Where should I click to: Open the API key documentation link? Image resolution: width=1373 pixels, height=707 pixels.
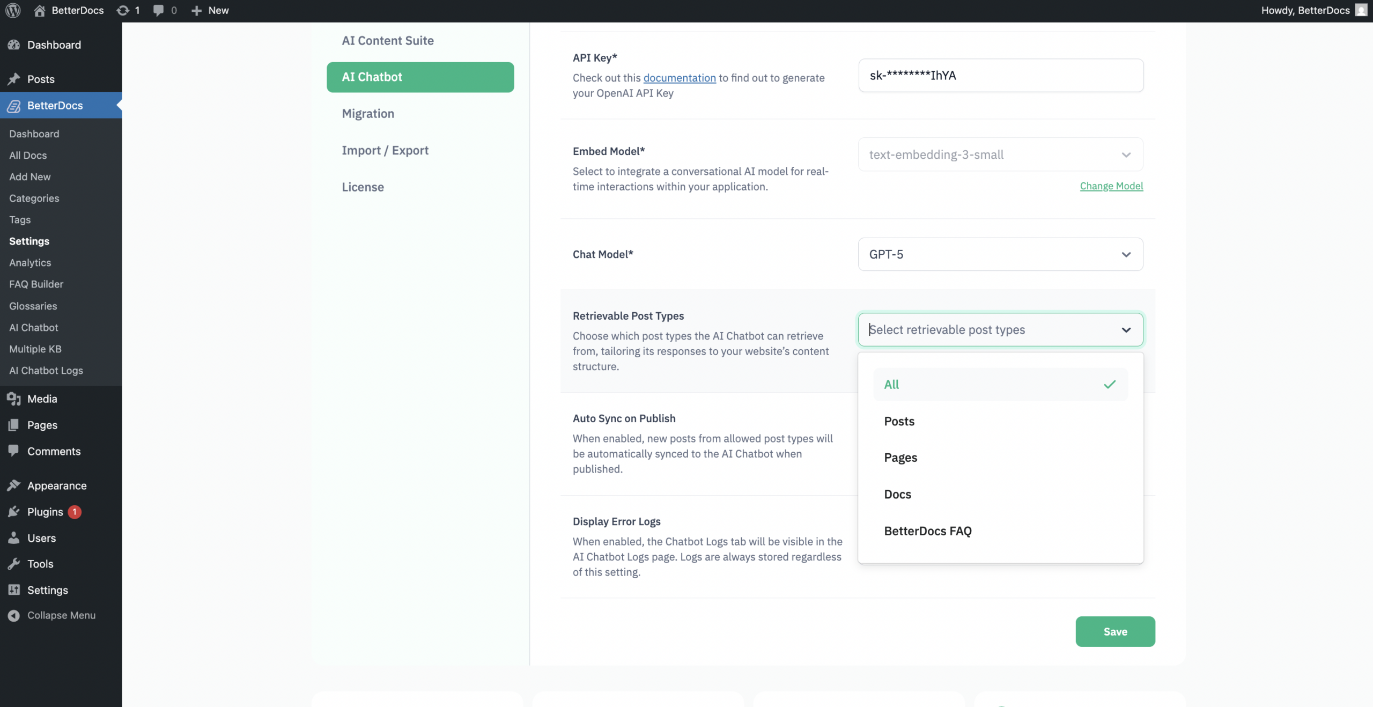(680, 78)
